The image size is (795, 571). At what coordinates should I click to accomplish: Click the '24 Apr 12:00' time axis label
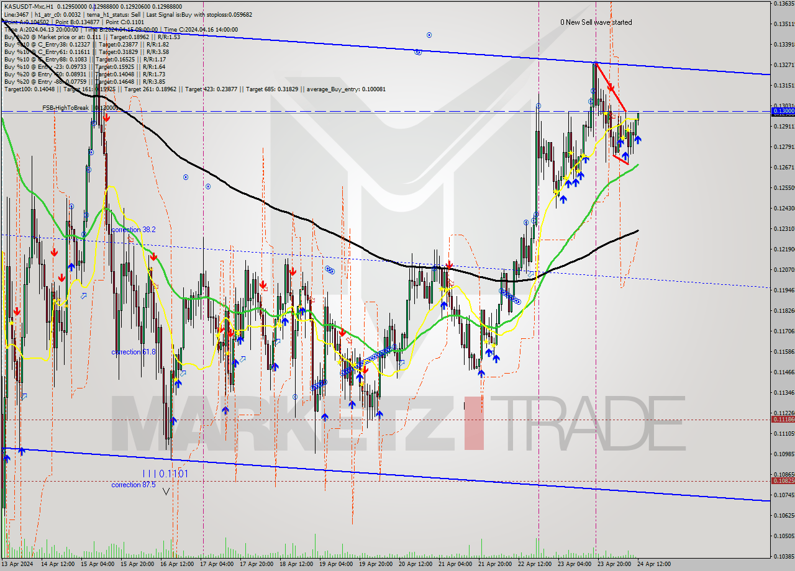point(654,564)
